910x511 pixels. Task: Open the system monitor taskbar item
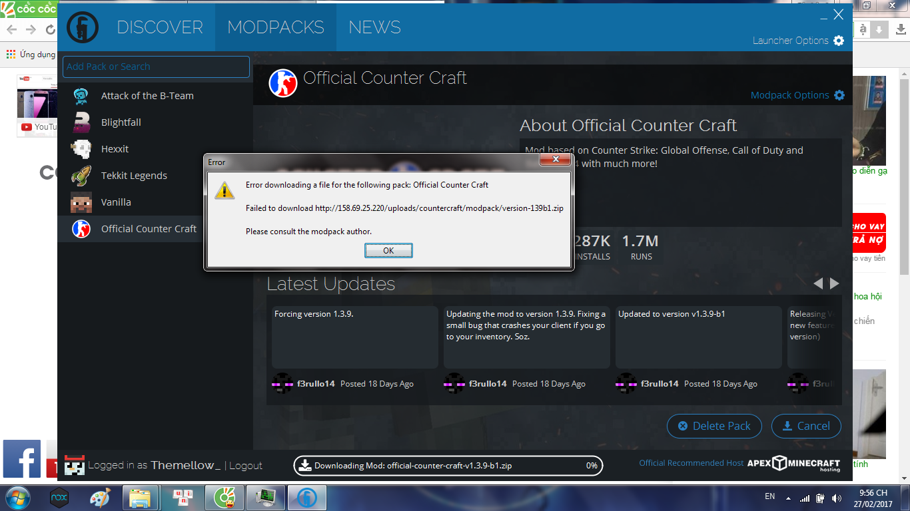[265, 498]
